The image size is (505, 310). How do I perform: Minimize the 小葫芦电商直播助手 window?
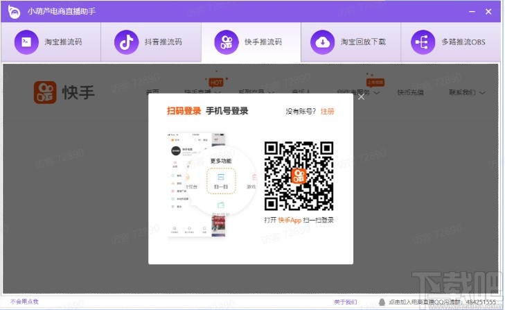click(x=472, y=12)
